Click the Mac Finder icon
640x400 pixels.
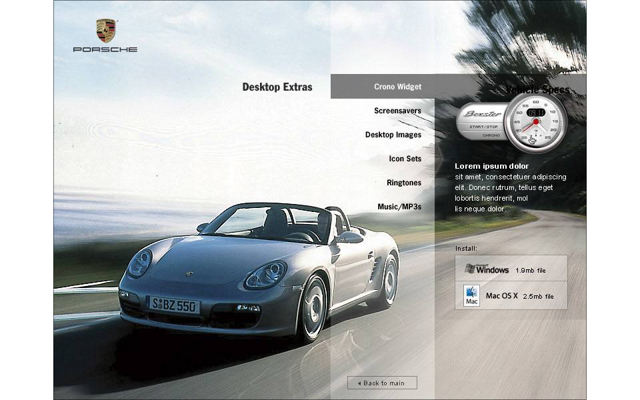tap(471, 295)
